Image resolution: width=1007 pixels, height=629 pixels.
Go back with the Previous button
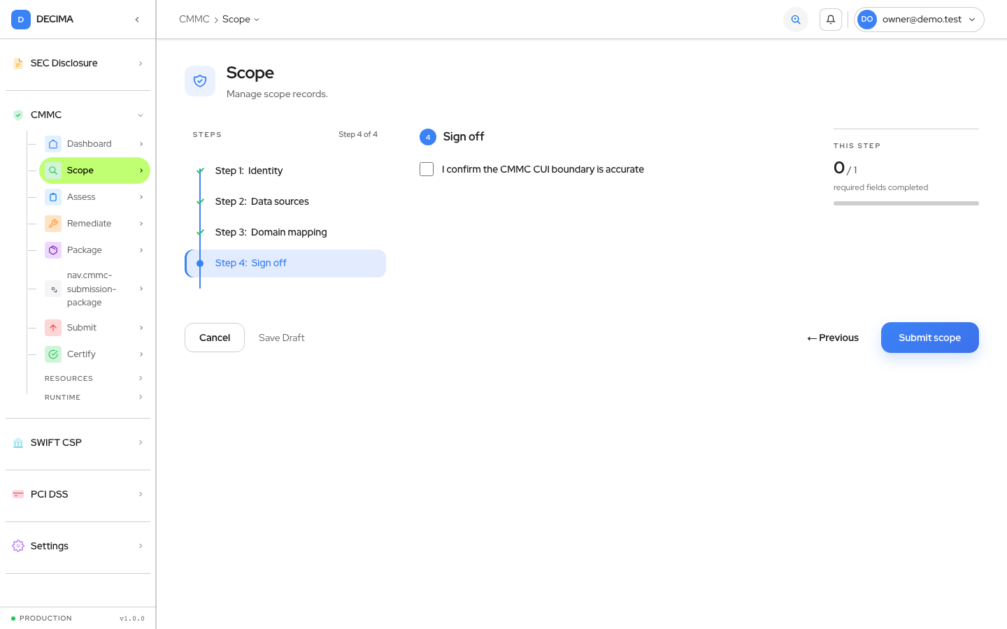(833, 338)
